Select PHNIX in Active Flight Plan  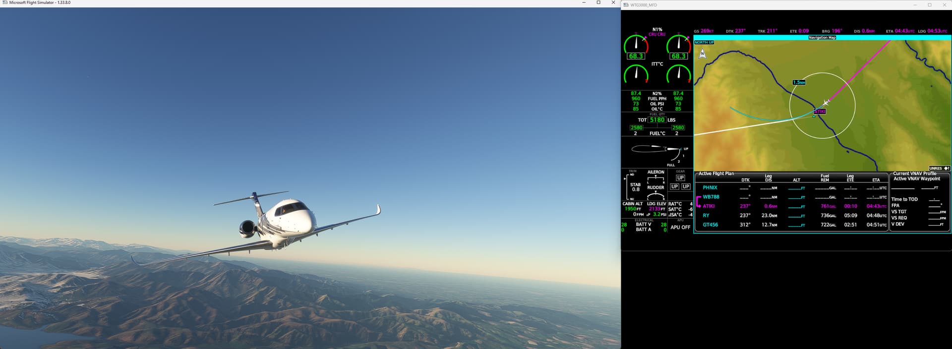[710, 188]
